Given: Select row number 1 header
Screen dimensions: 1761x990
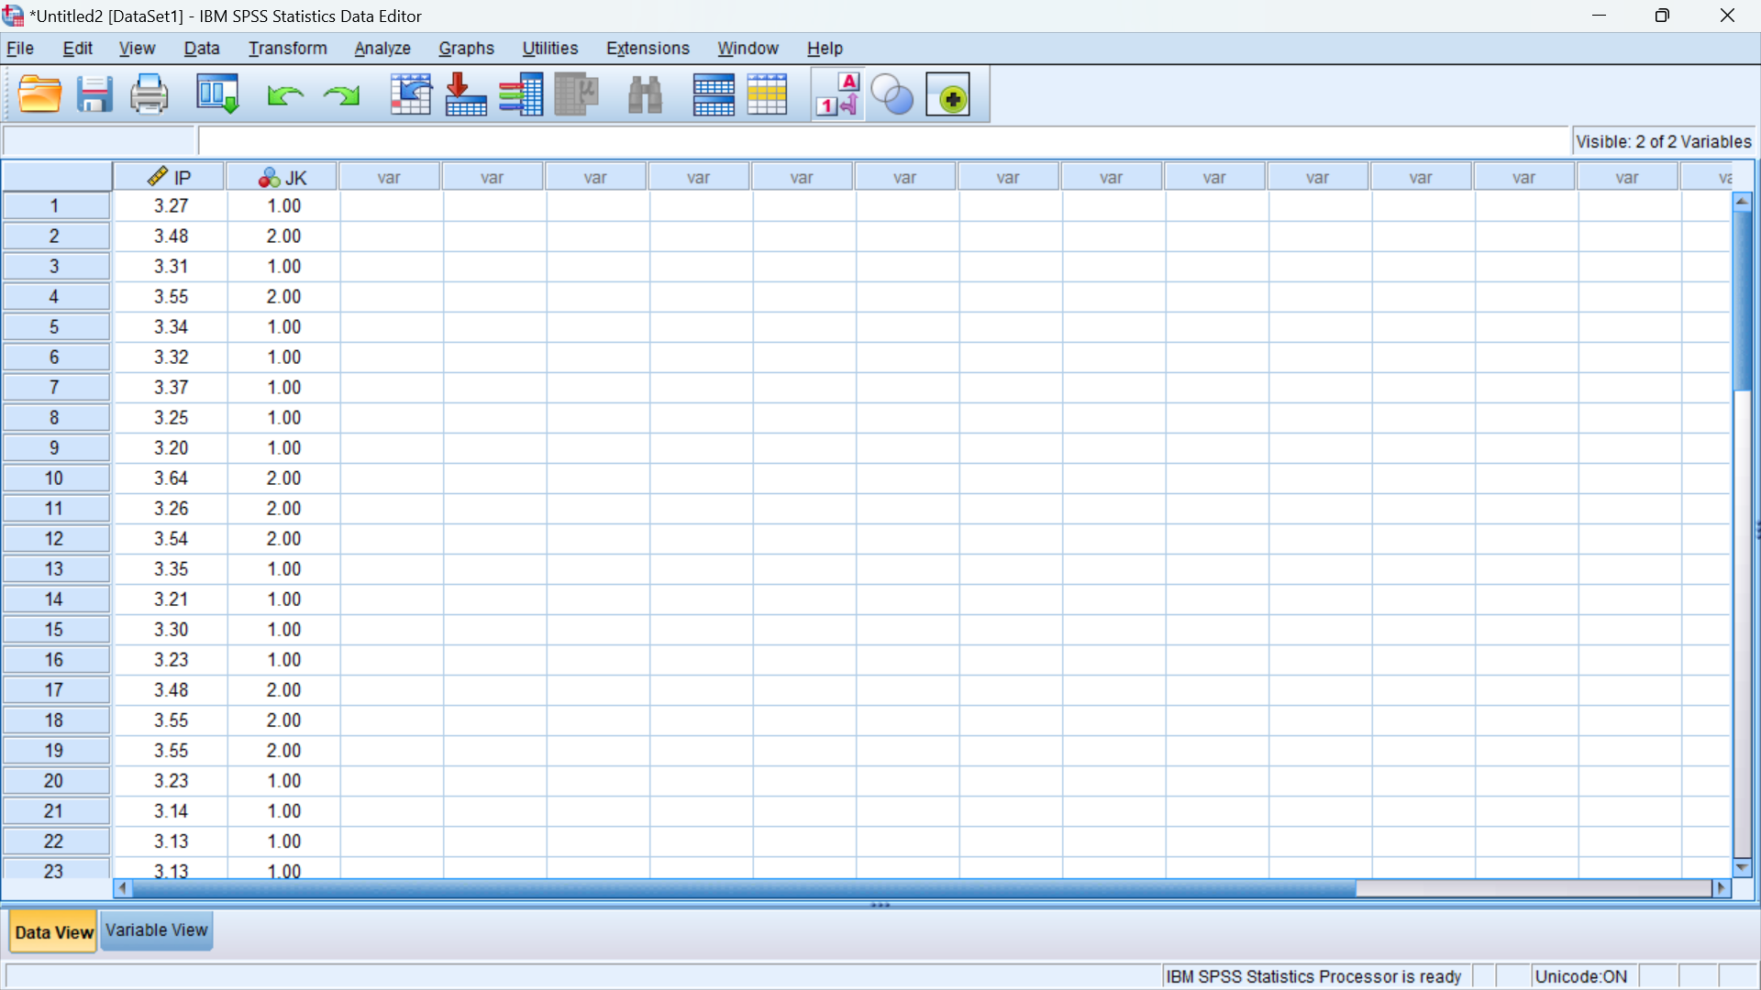Looking at the screenshot, I should (55, 206).
